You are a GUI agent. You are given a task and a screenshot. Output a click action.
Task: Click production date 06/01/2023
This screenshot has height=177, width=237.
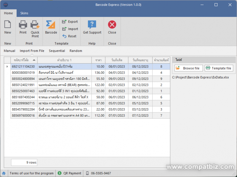117,97
